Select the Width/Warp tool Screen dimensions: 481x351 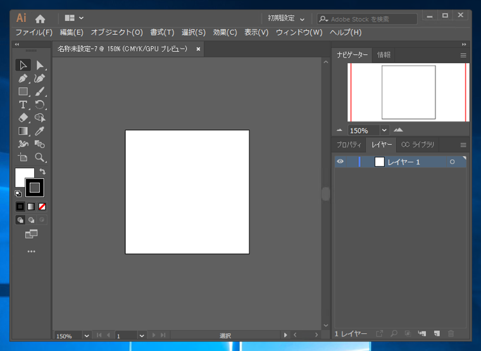(23, 144)
